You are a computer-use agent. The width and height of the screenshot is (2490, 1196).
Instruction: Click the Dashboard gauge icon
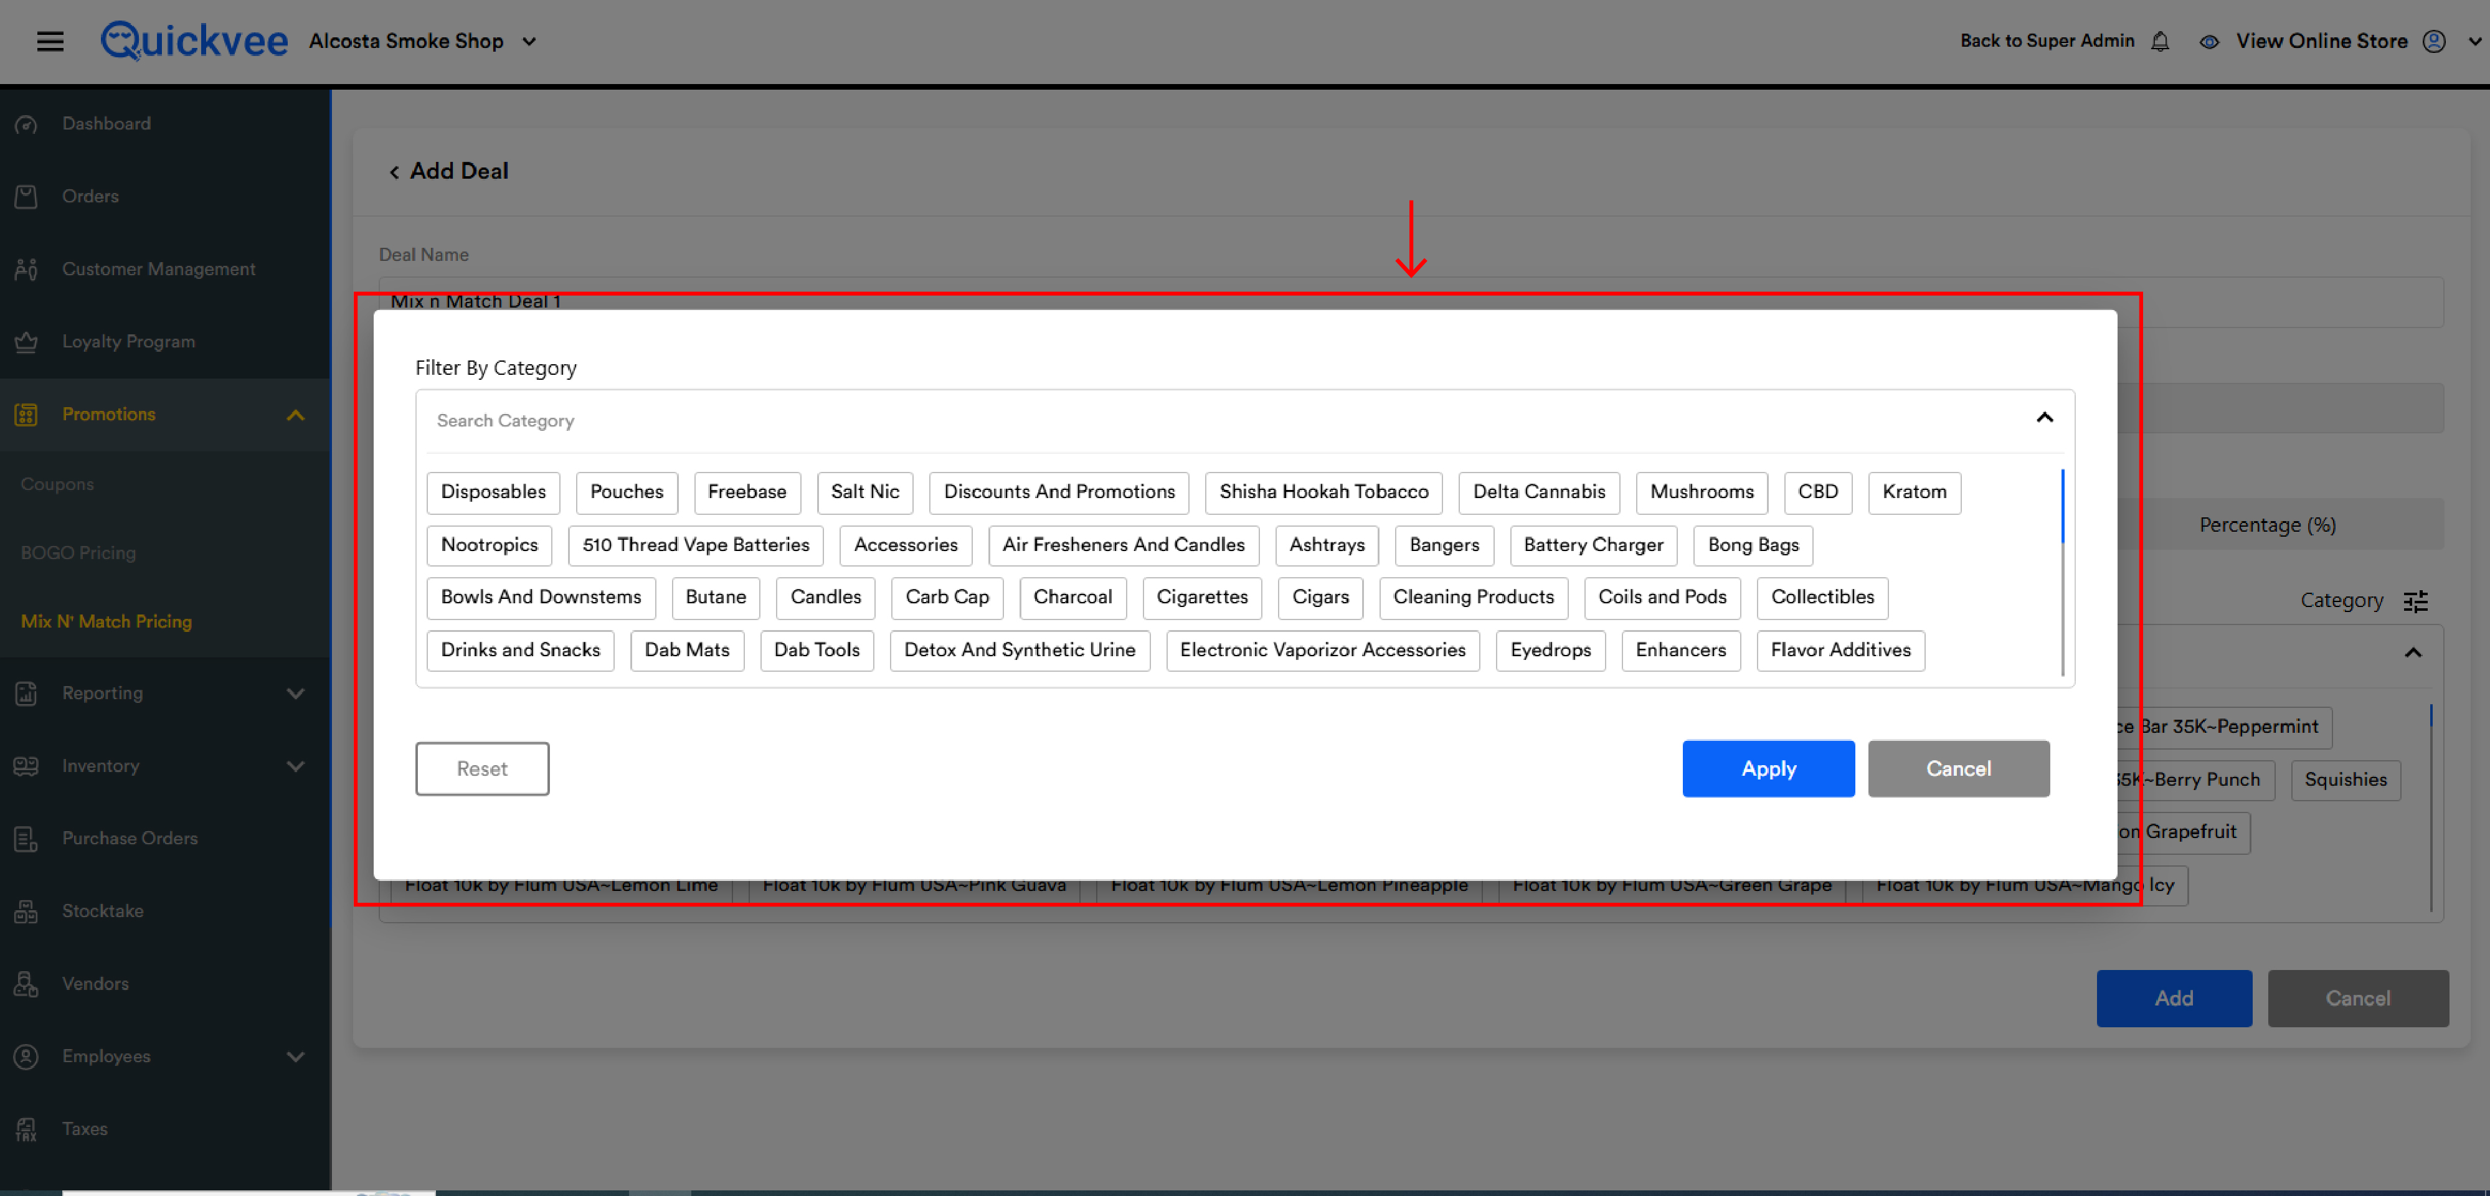coord(26,124)
